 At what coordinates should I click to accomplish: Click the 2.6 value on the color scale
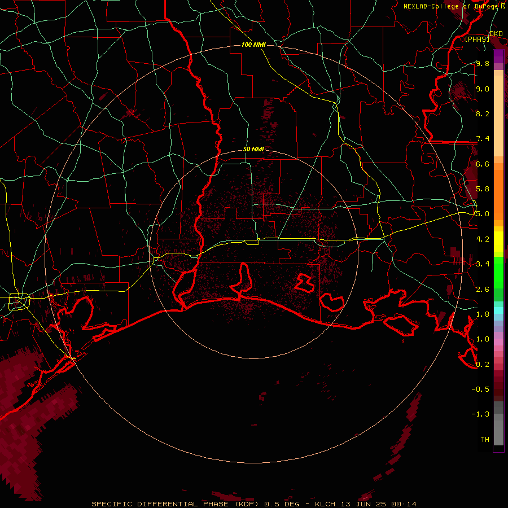click(483, 290)
